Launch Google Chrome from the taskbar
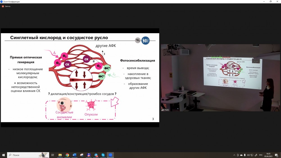This screenshot has height=158, width=281. coord(67,155)
